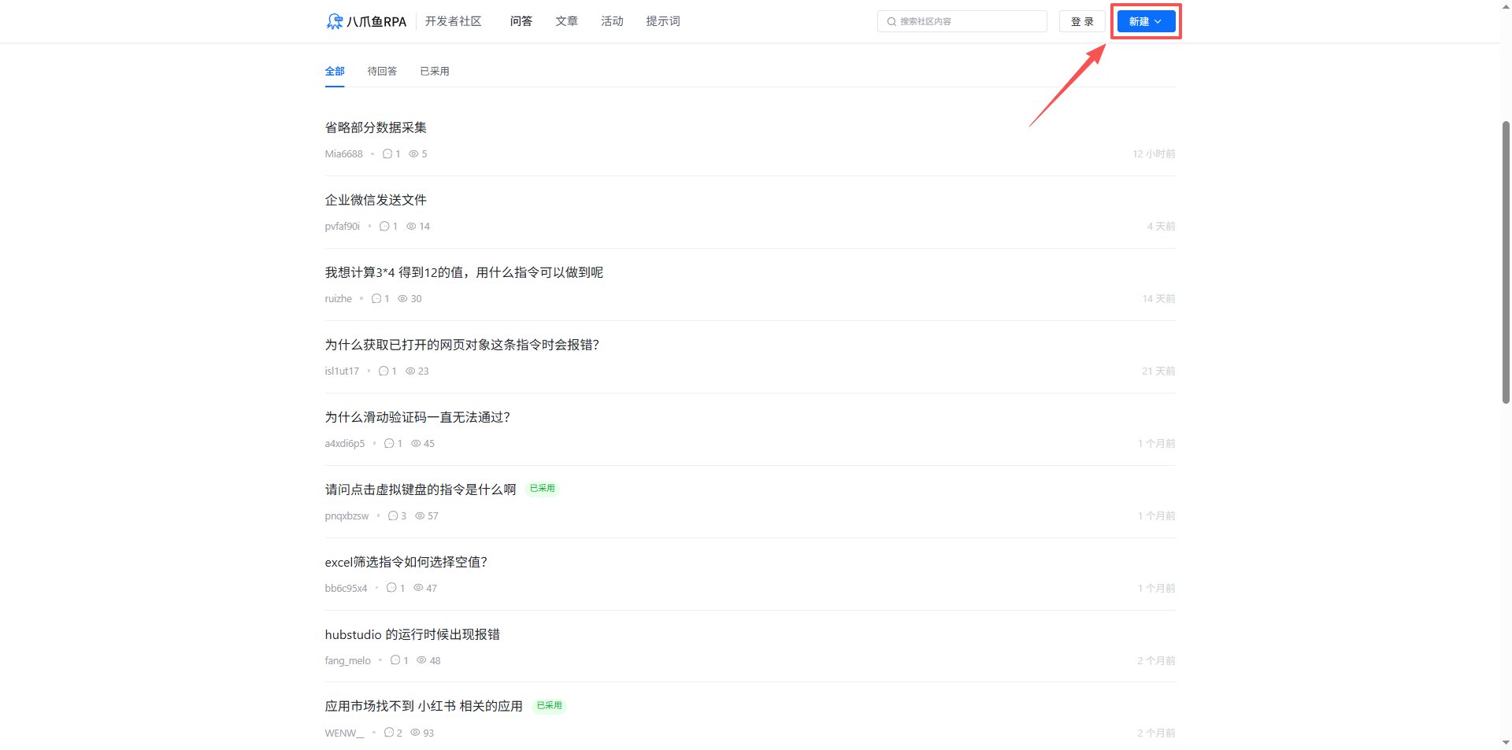This screenshot has height=750, width=1512.
Task: Click comment icon on bb6c95x4's post
Action: pyautogui.click(x=391, y=588)
